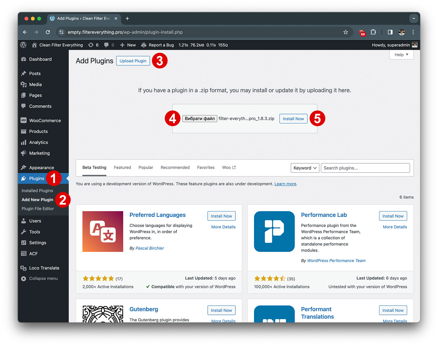Screen dimensions: 438x346
Task: Switch to the Popular plugins tab
Action: pos(146,167)
